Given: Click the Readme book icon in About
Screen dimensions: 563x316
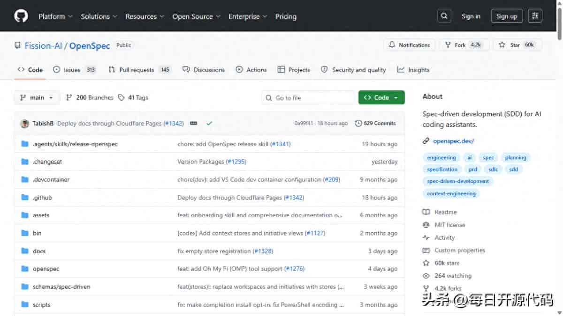Looking at the screenshot, I should point(426,212).
